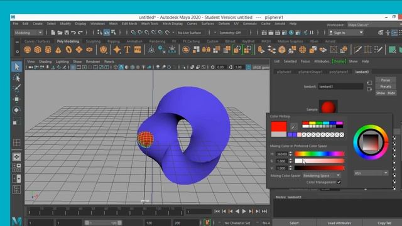The width and height of the screenshot is (402, 226).
Task: Toggle the viewport grid display icon
Action: click(x=73, y=67)
